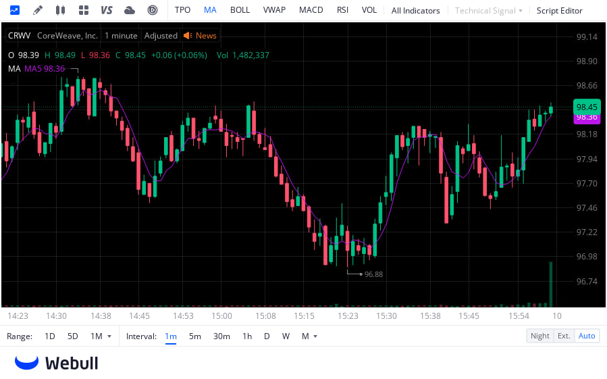Open the drawing pencil tool
The width and height of the screenshot is (607, 379).
pos(38,10)
